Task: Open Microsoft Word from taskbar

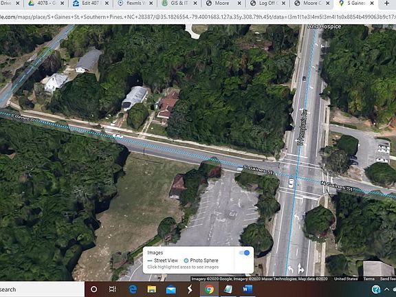Action: click(x=247, y=289)
